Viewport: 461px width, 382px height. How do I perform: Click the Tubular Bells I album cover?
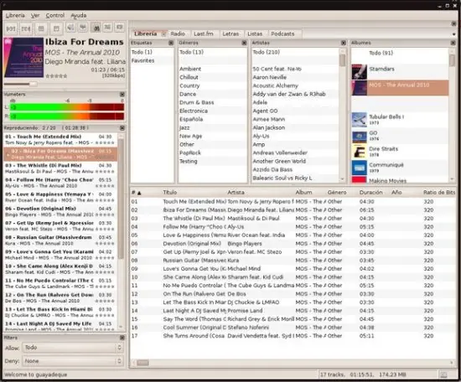(x=360, y=120)
